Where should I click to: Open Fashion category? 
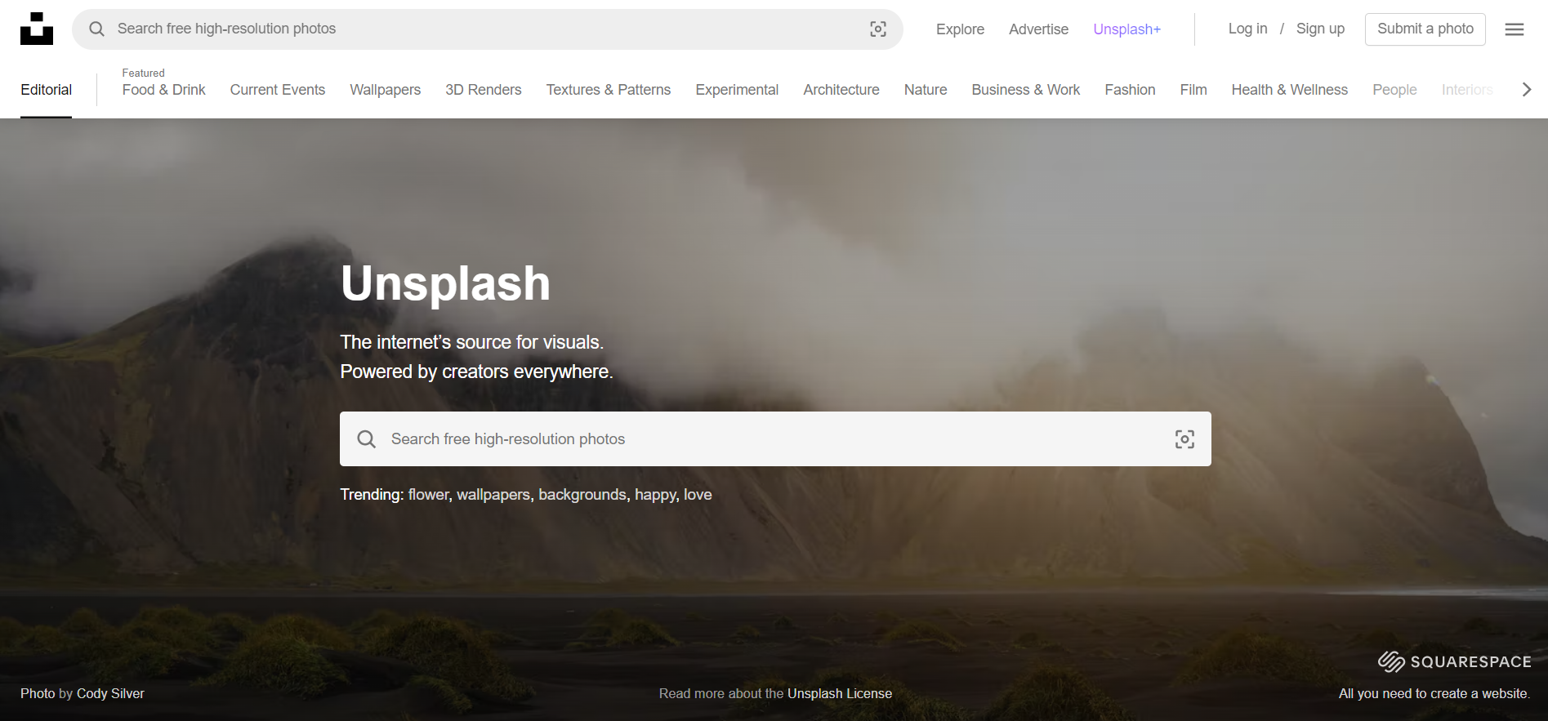[x=1130, y=90]
